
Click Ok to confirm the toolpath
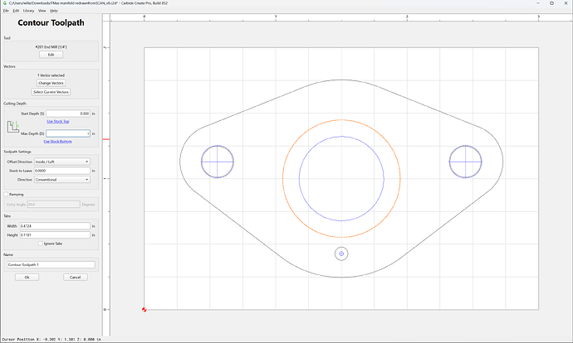coord(27,278)
